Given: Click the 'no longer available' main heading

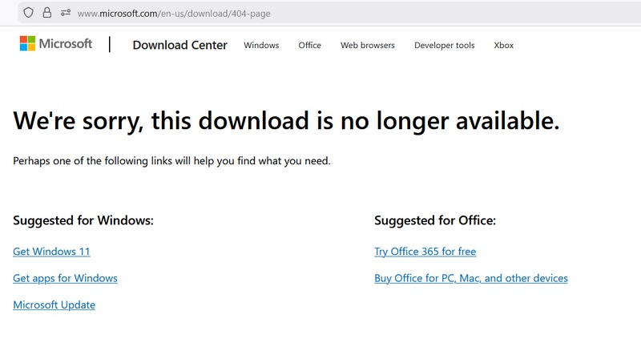Looking at the screenshot, I should (x=286, y=120).
